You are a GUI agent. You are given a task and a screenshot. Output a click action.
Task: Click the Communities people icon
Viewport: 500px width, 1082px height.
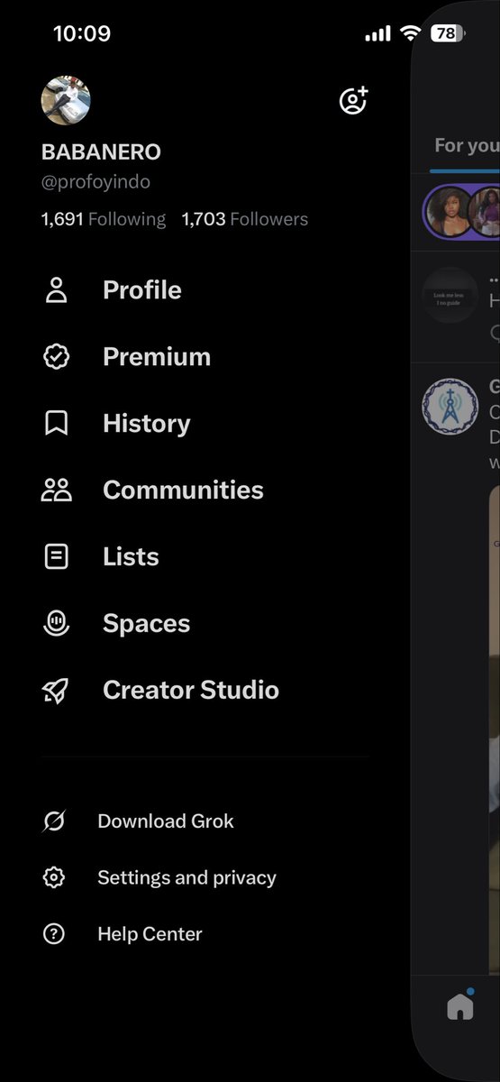pyautogui.click(x=56, y=491)
